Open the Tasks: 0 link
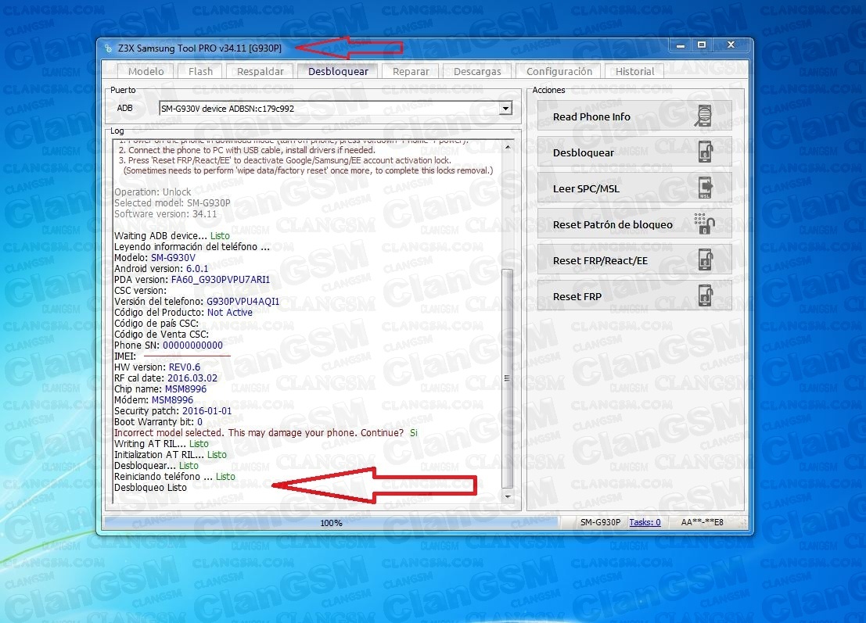This screenshot has width=866, height=623. 645,522
